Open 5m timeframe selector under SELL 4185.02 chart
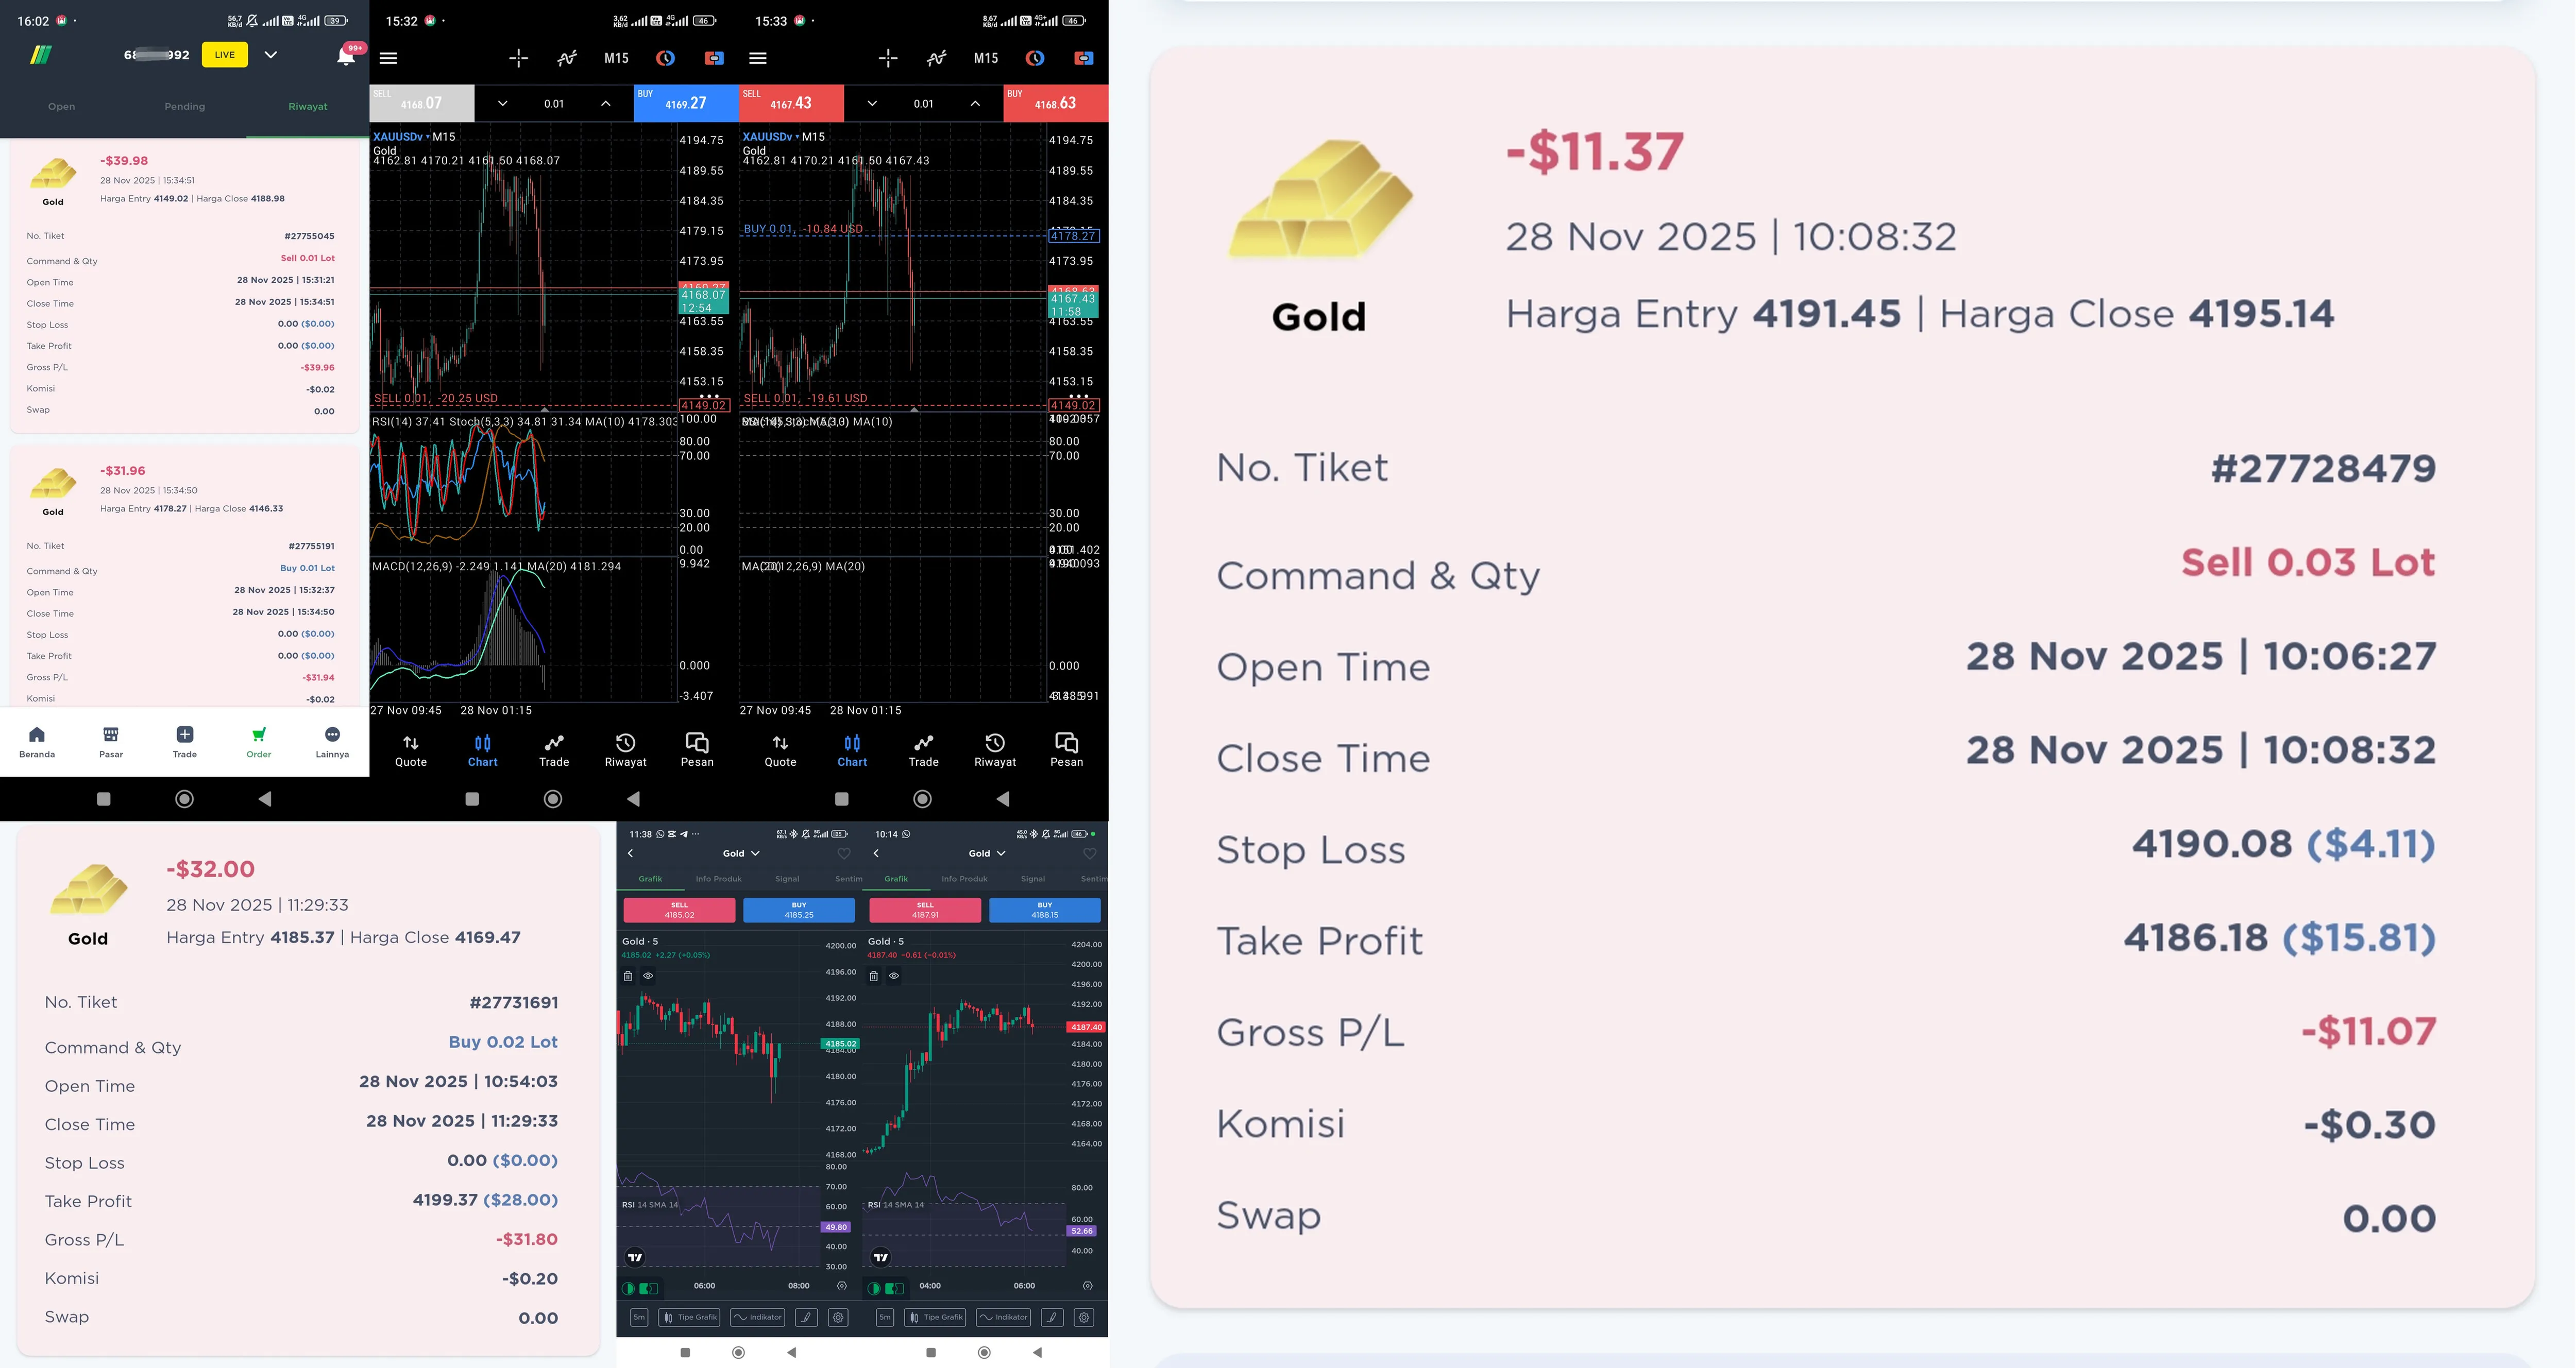 pyautogui.click(x=639, y=1317)
